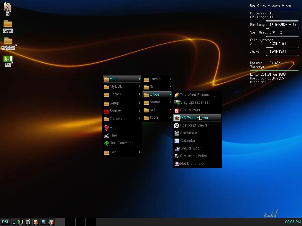This screenshot has width=302, height=226.
Task: Expand the Games submenu
Action: point(122,94)
